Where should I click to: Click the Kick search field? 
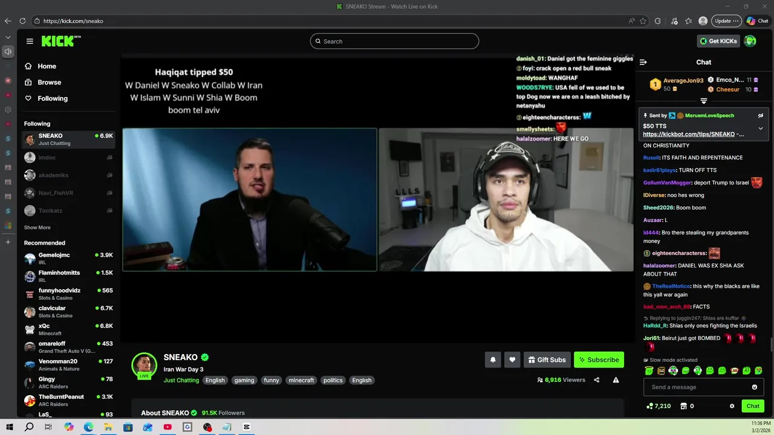click(394, 41)
